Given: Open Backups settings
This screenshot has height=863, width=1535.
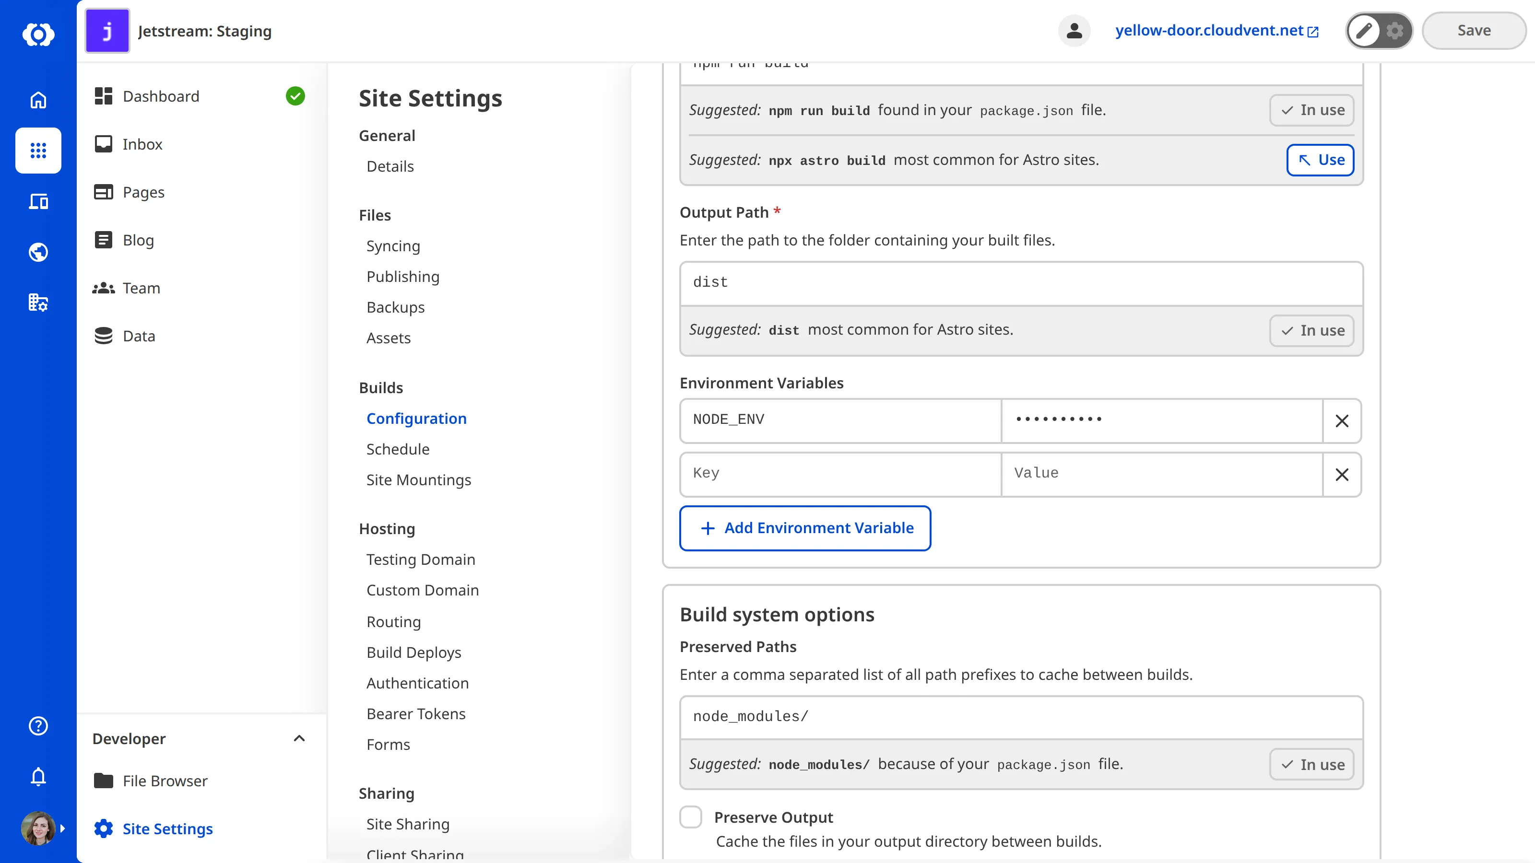Looking at the screenshot, I should (x=396, y=307).
